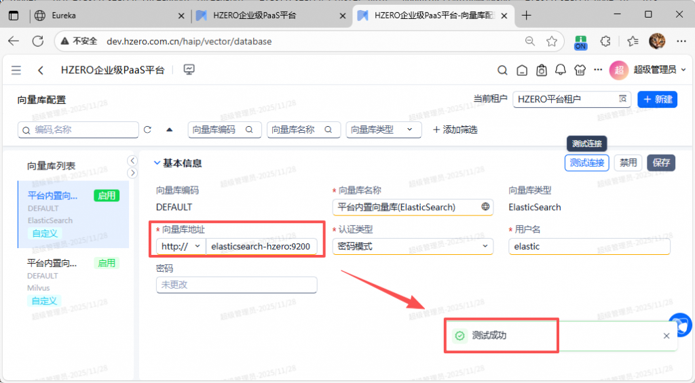Image resolution: width=695 pixels, height=383 pixels.
Task: Open the notification bell in header
Action: click(x=561, y=70)
